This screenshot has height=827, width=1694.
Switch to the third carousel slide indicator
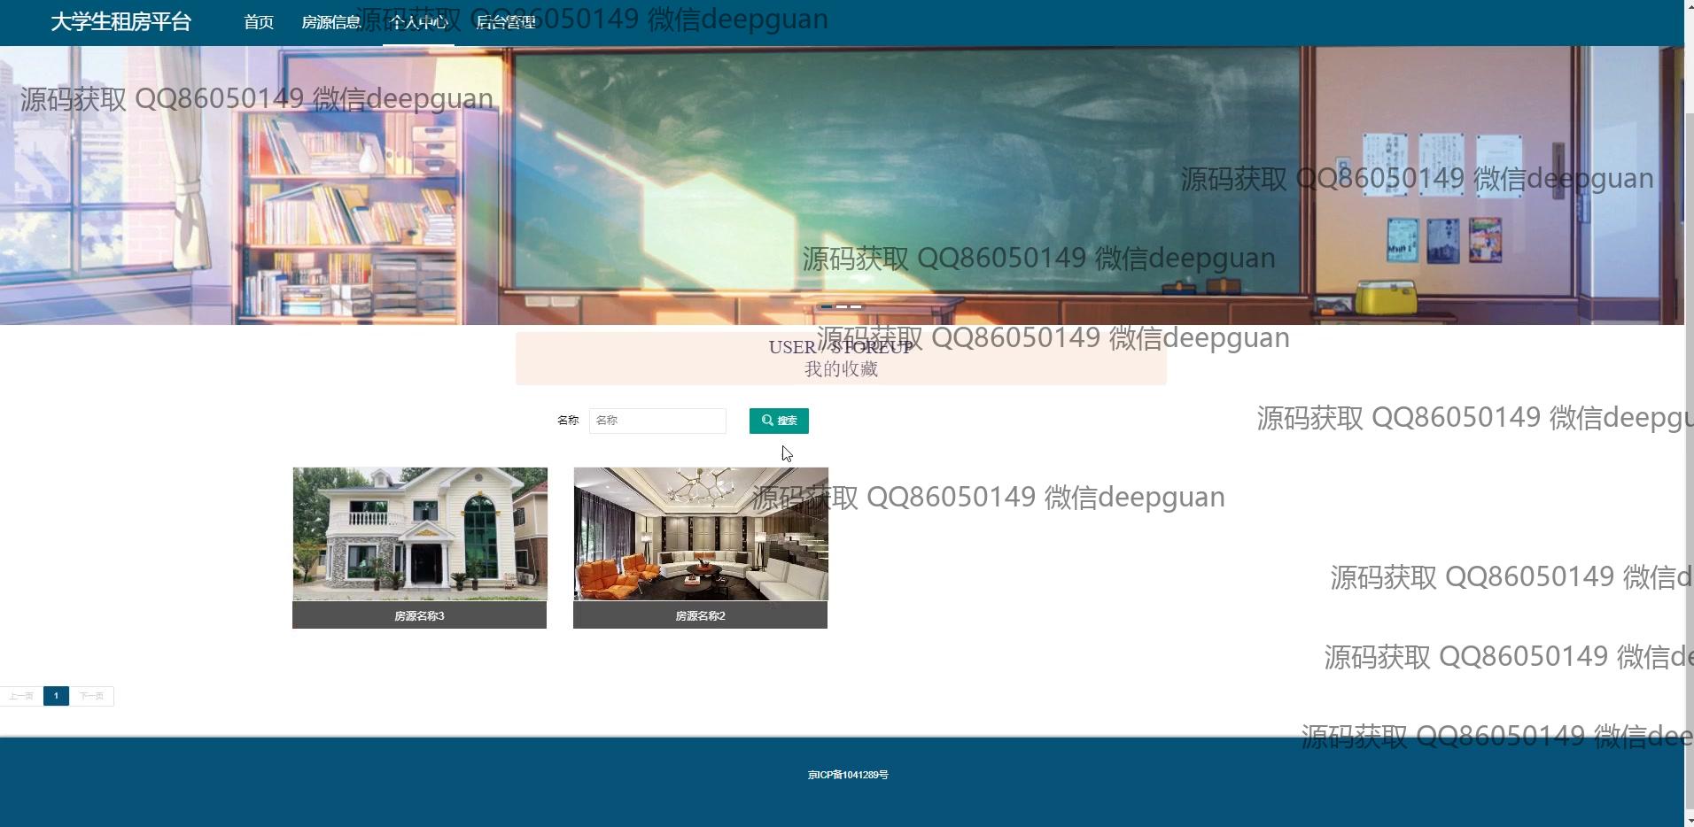856,306
